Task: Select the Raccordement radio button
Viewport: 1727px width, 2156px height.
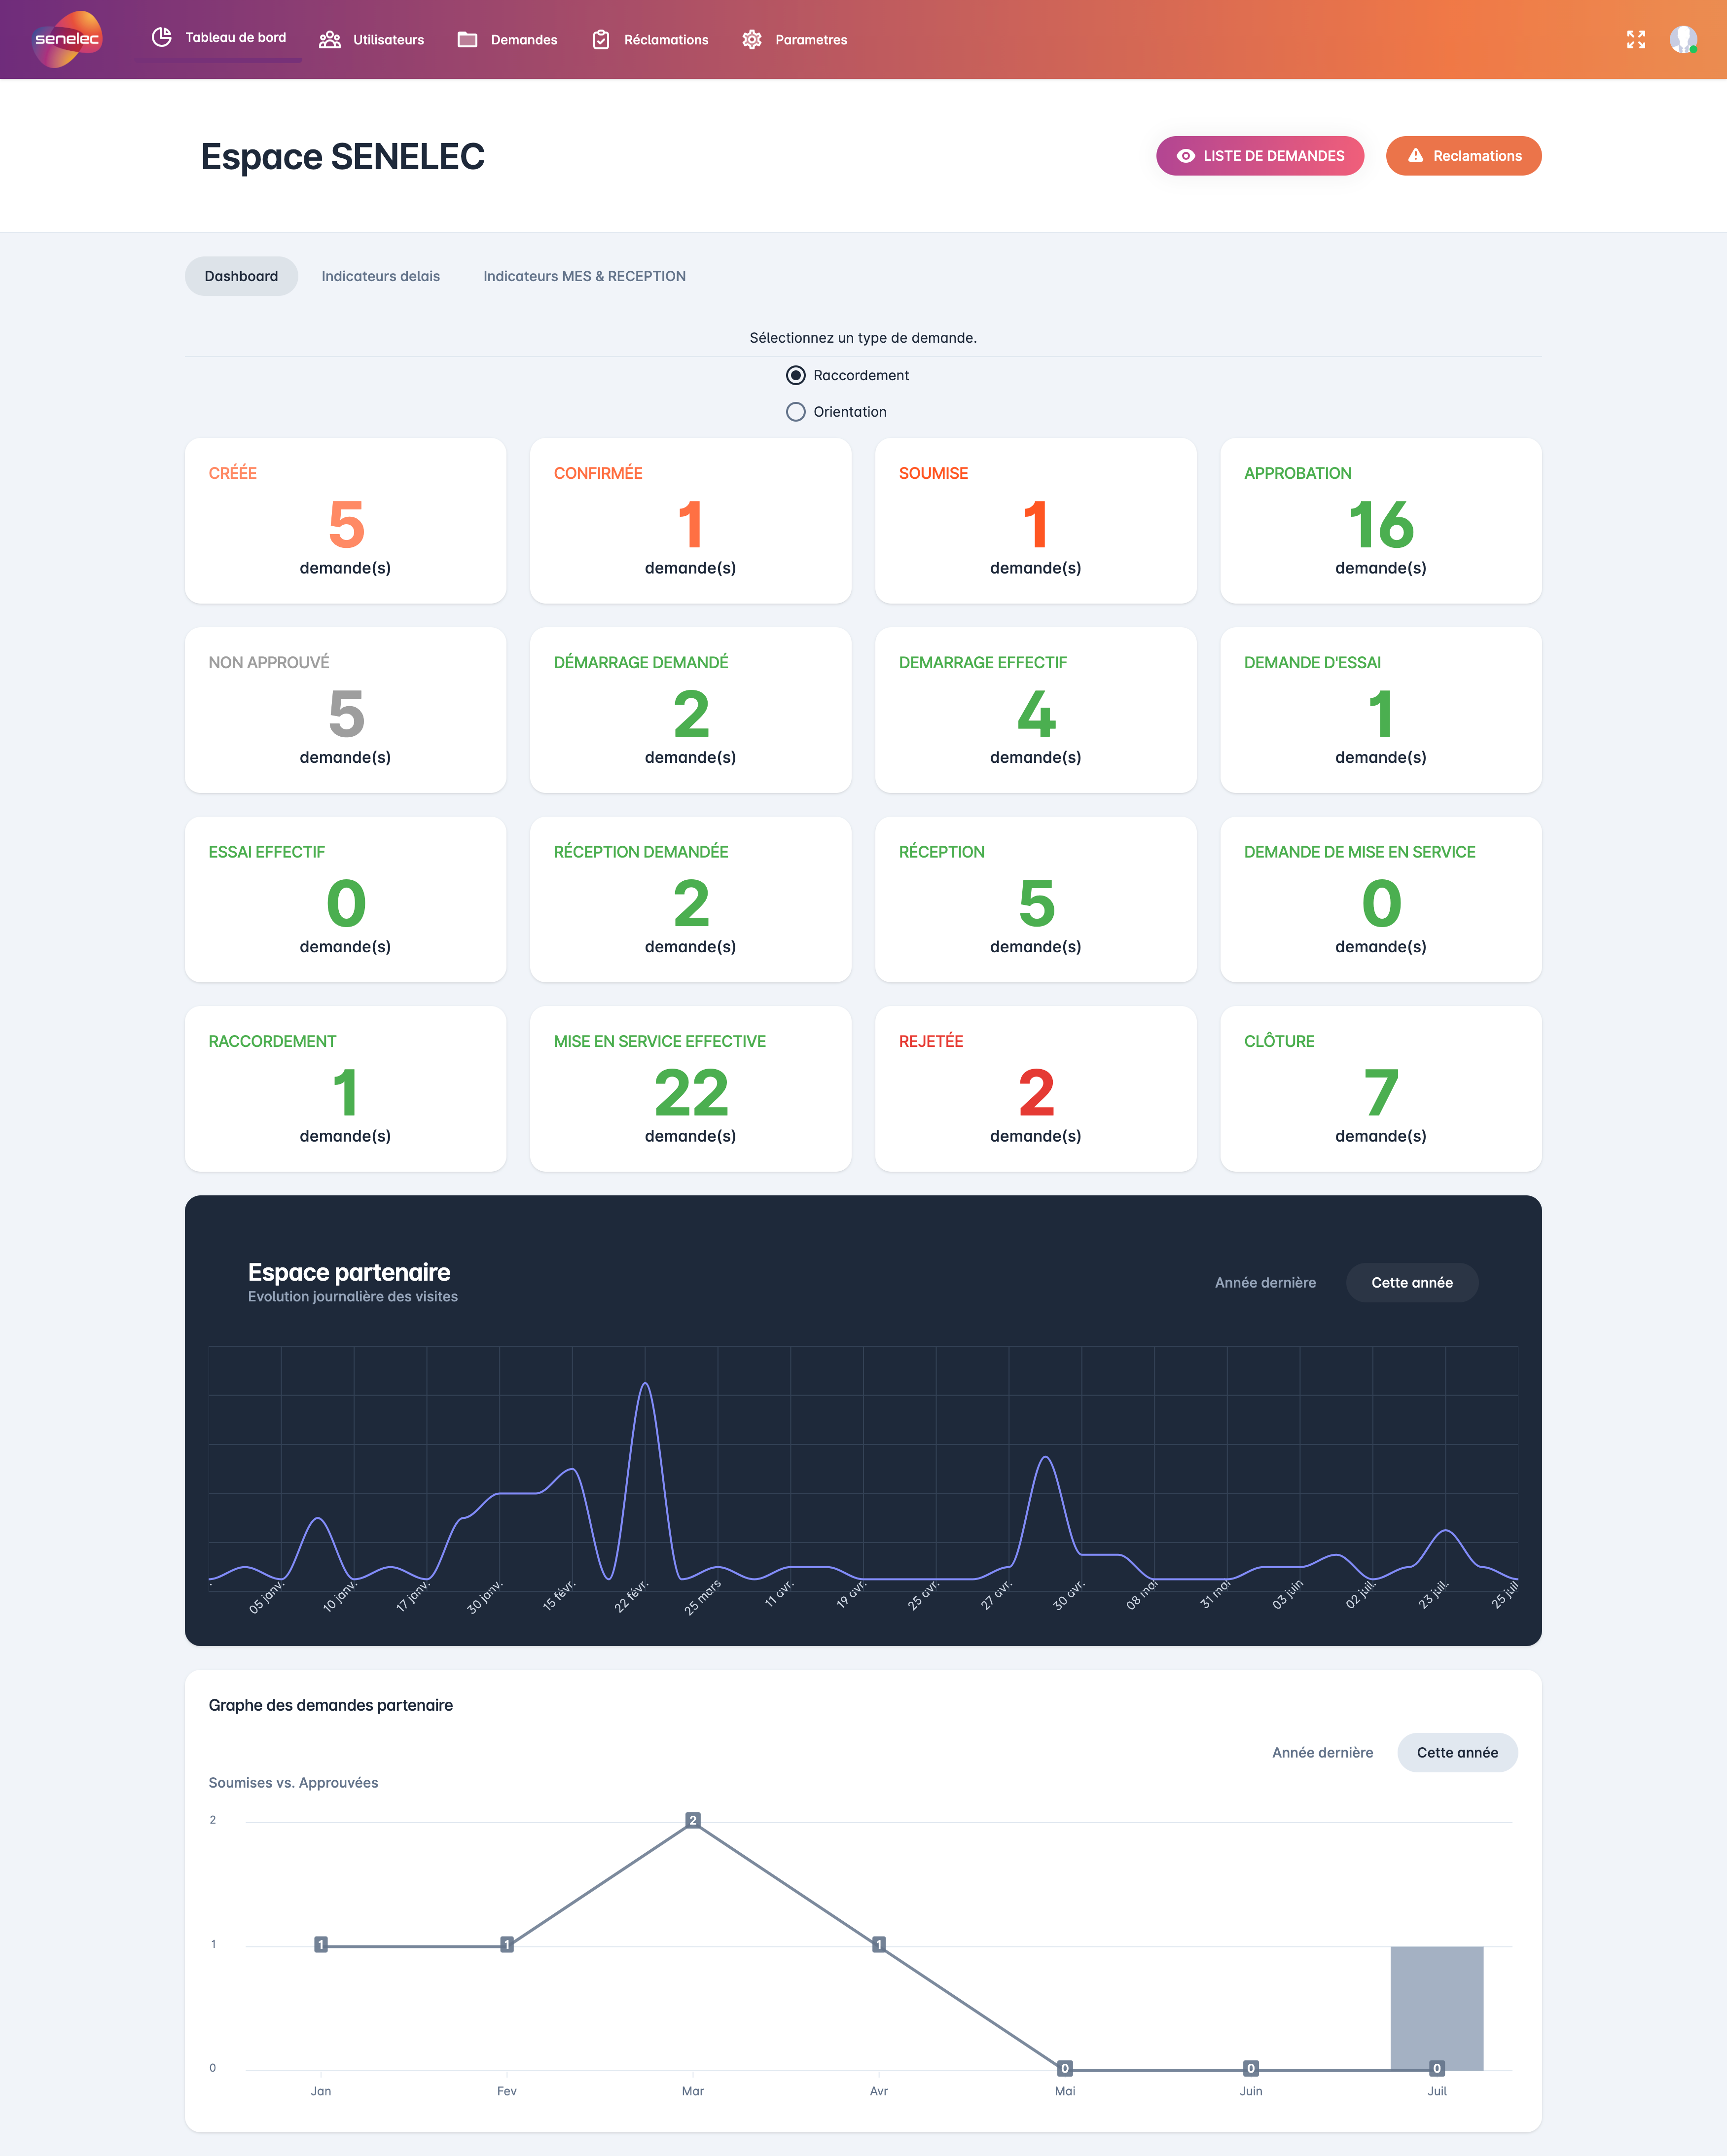Action: click(x=796, y=375)
